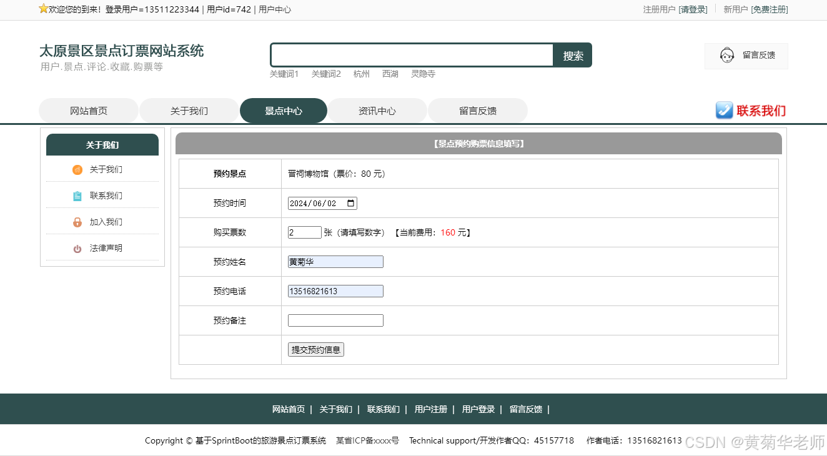827x456 pixels.
Task: Select the 景点中心 navigation tab
Action: 284,111
